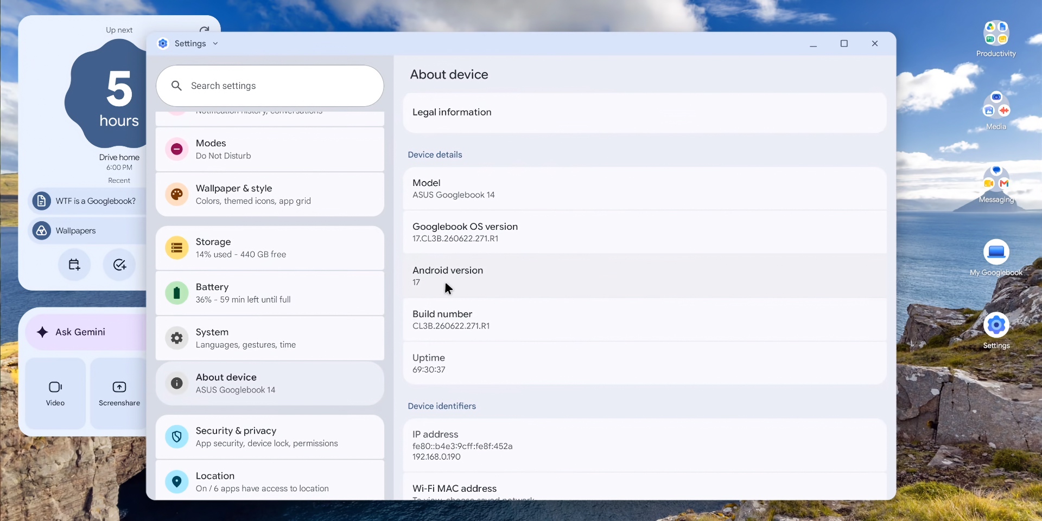Image resolution: width=1042 pixels, height=521 pixels.
Task: Click the green Battery icon
Action: [x=176, y=293]
